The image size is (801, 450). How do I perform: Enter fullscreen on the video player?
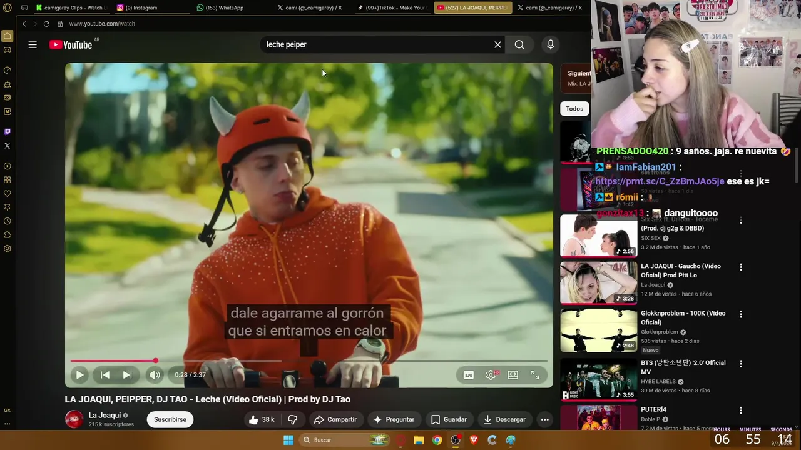535,375
